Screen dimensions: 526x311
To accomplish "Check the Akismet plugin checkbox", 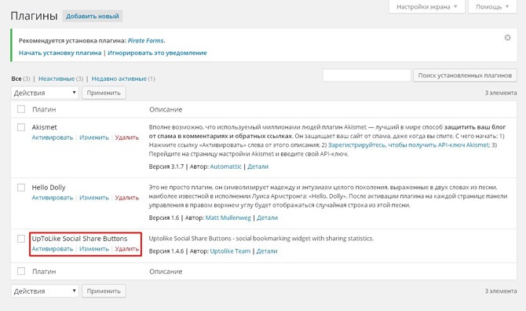I will coord(21,127).
